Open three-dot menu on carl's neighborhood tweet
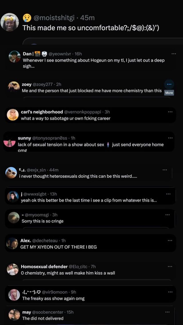The width and height of the screenshot is (183, 325). (170, 112)
